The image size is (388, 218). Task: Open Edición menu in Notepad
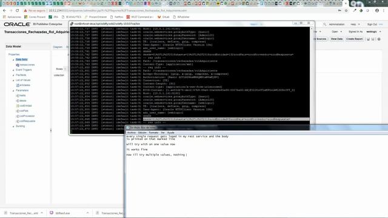click(142, 133)
